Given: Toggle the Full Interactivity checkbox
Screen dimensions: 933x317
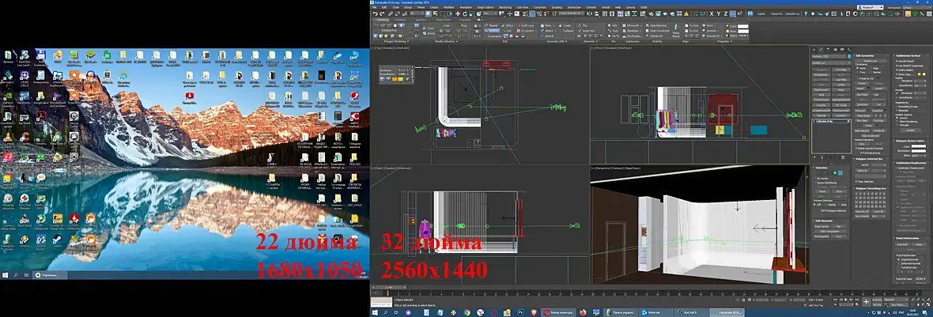Looking at the screenshot, I should tap(862, 153).
